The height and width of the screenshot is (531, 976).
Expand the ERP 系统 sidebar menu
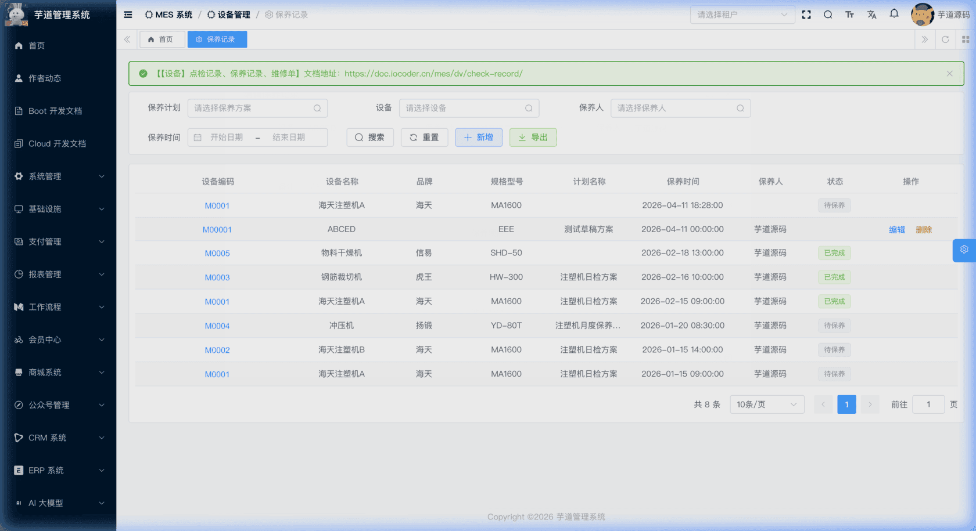click(x=58, y=471)
